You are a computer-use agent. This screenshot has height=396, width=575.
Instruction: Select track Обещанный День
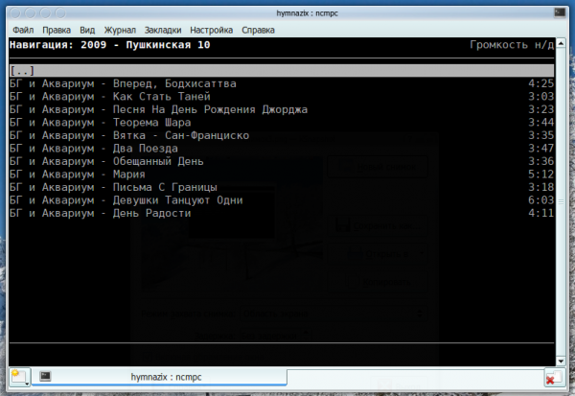click(x=282, y=161)
